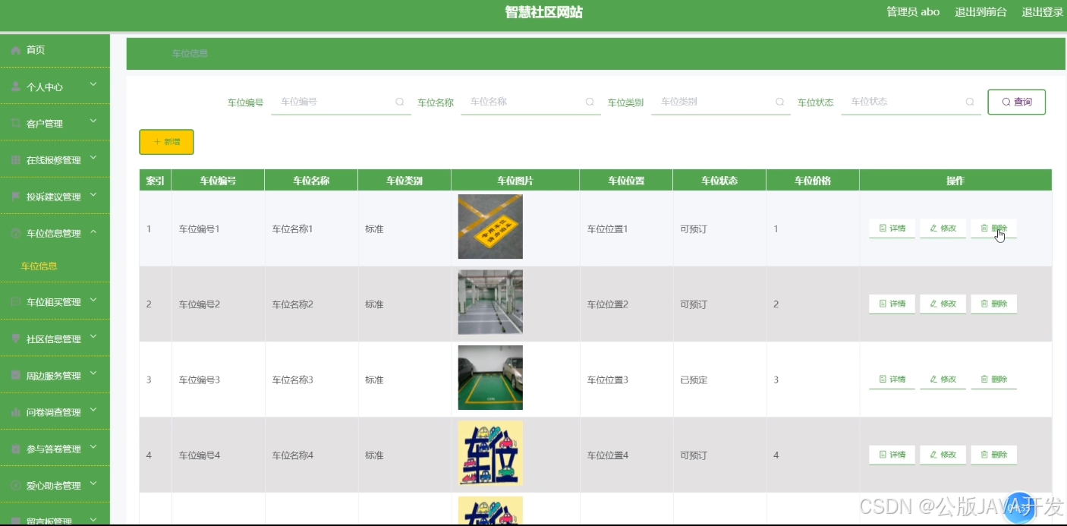Viewport: 1067px width, 526px height.
Task: Click 删除 for 车位编号3
Action: pyautogui.click(x=993, y=379)
